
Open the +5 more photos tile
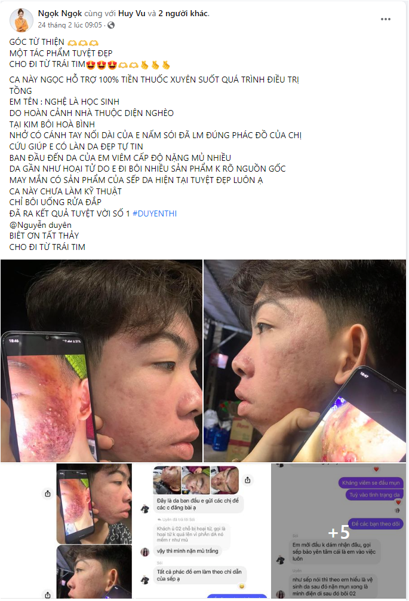pyautogui.click(x=339, y=531)
